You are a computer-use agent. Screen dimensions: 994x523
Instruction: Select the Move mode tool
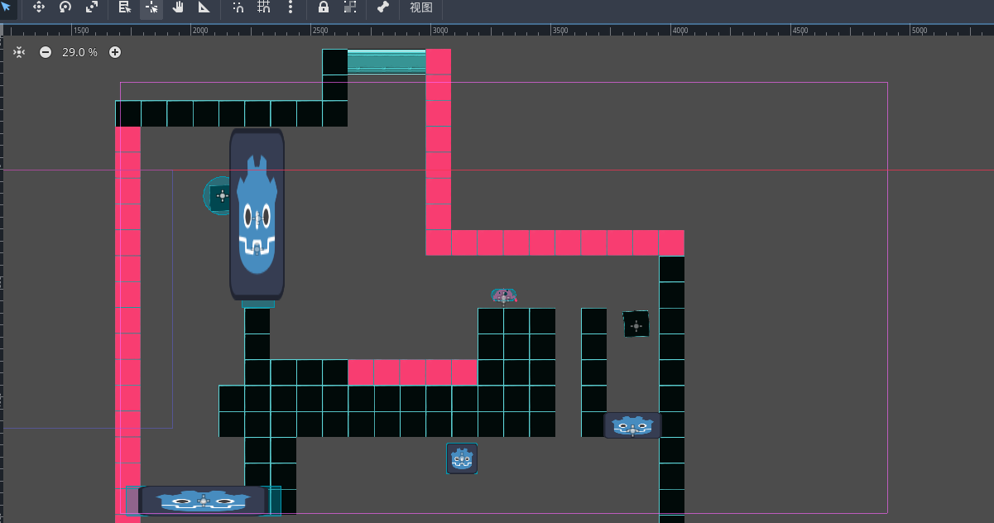[38, 7]
